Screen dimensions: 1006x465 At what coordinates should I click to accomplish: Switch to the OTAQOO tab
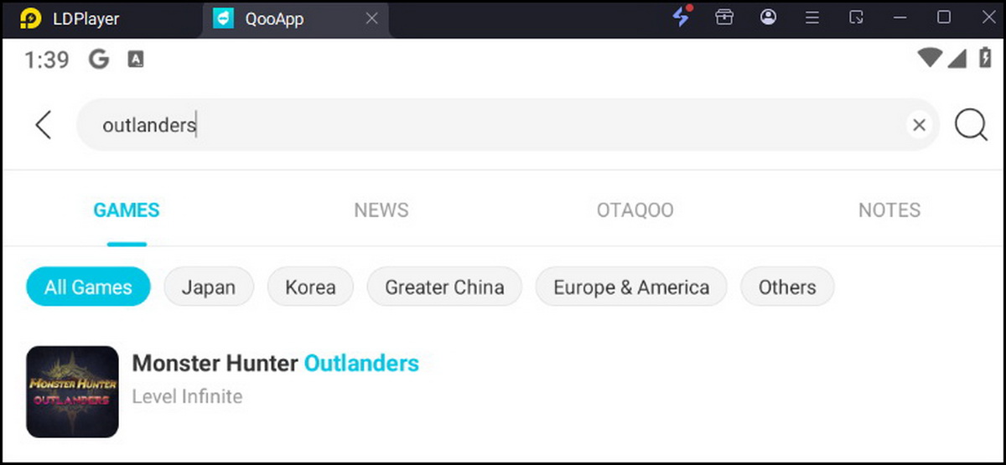tap(635, 210)
